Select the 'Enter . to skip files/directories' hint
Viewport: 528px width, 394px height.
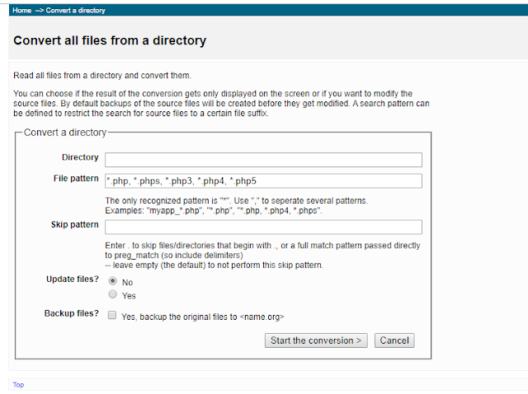pos(262,251)
